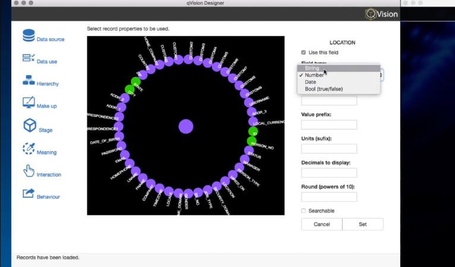This screenshot has height=267, width=455.
Task: Focus the Value prefix input field
Action: pos(329,125)
